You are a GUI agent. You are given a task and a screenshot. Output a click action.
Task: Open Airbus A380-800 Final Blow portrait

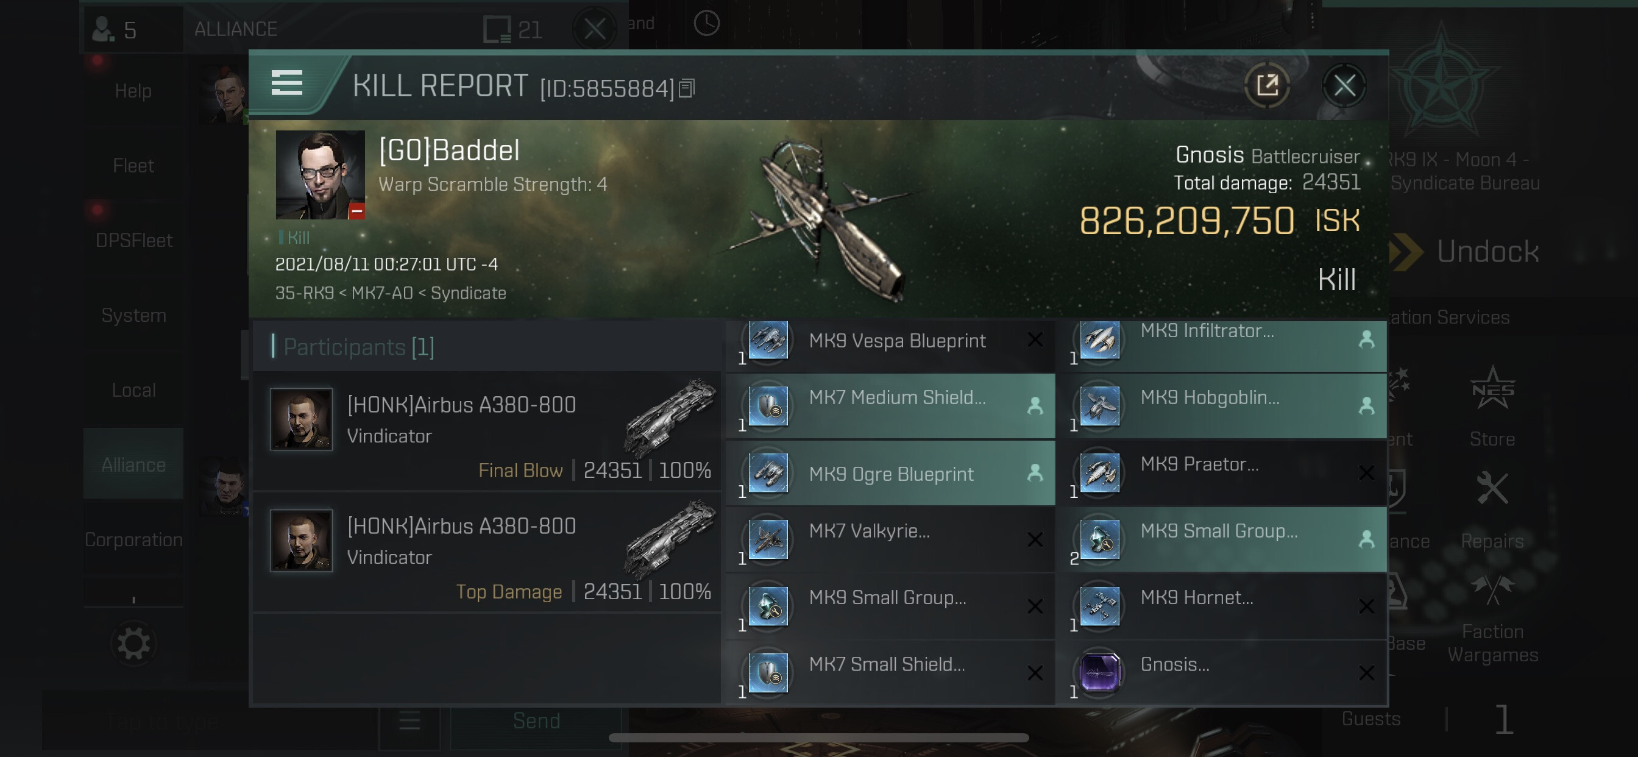(301, 419)
